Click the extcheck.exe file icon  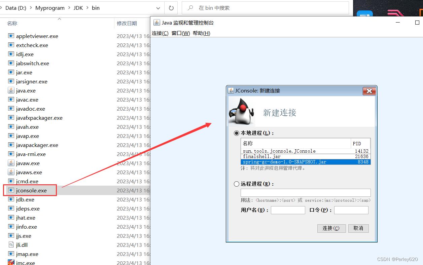point(11,45)
